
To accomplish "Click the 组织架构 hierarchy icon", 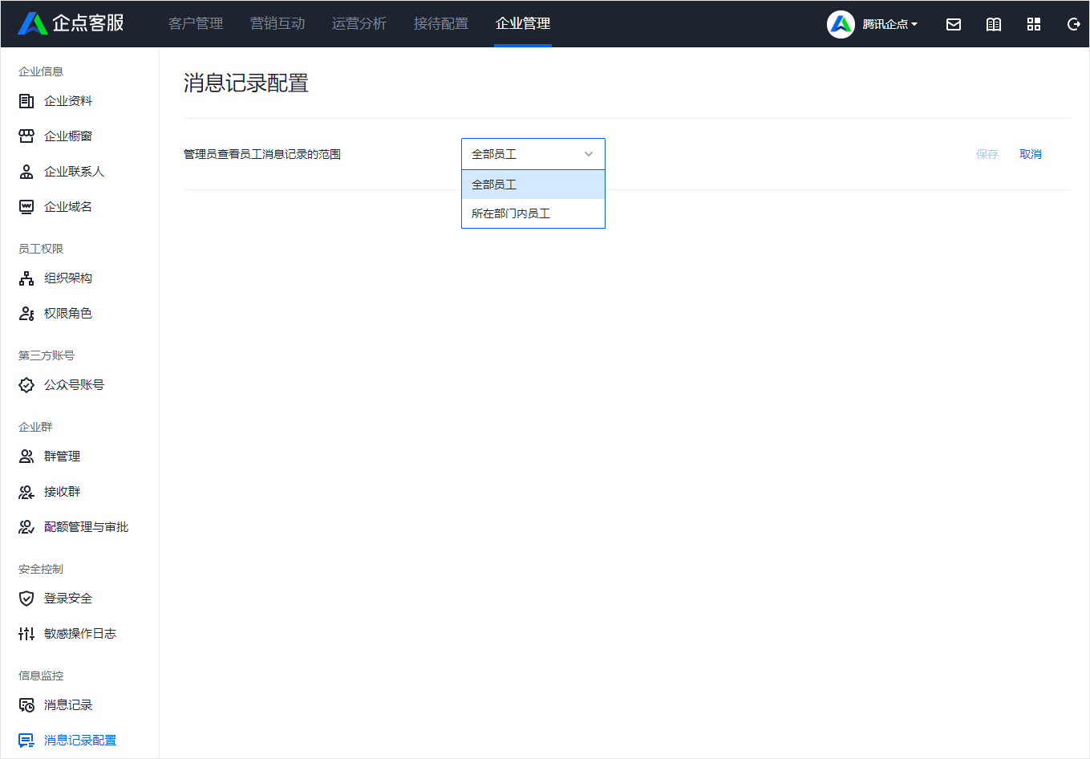I will point(26,278).
